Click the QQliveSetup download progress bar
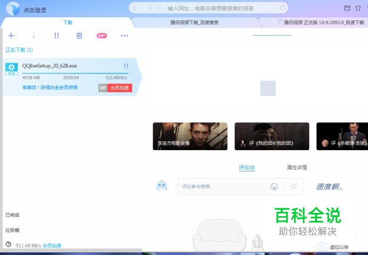The height and width of the screenshot is (255, 368). pyautogui.click(x=77, y=73)
